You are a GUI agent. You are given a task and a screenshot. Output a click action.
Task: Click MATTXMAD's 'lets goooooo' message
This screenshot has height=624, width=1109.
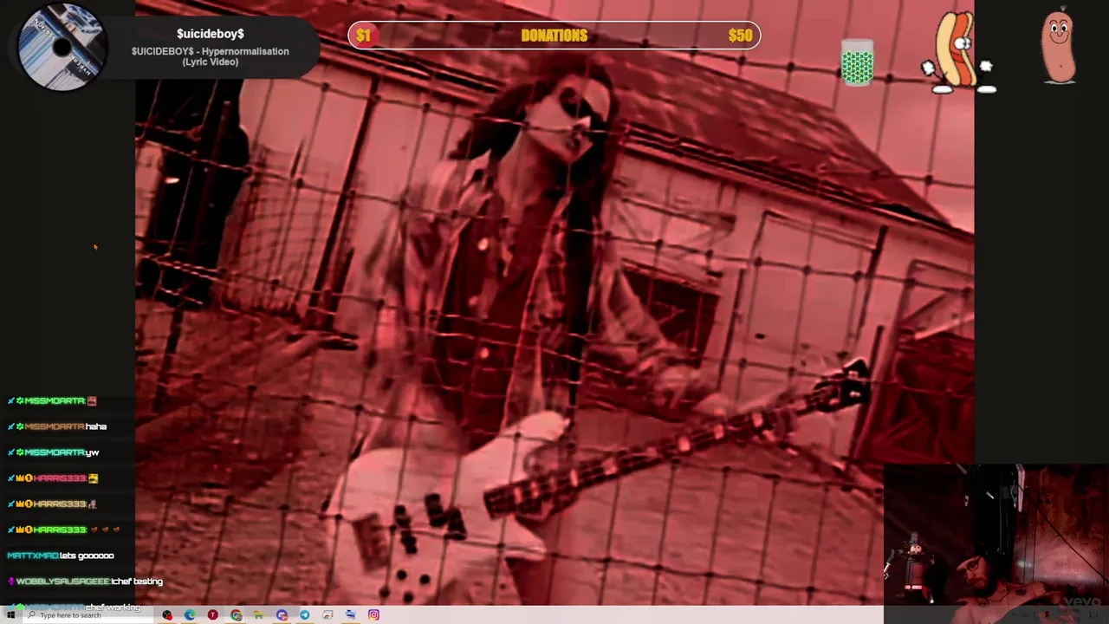(x=61, y=556)
